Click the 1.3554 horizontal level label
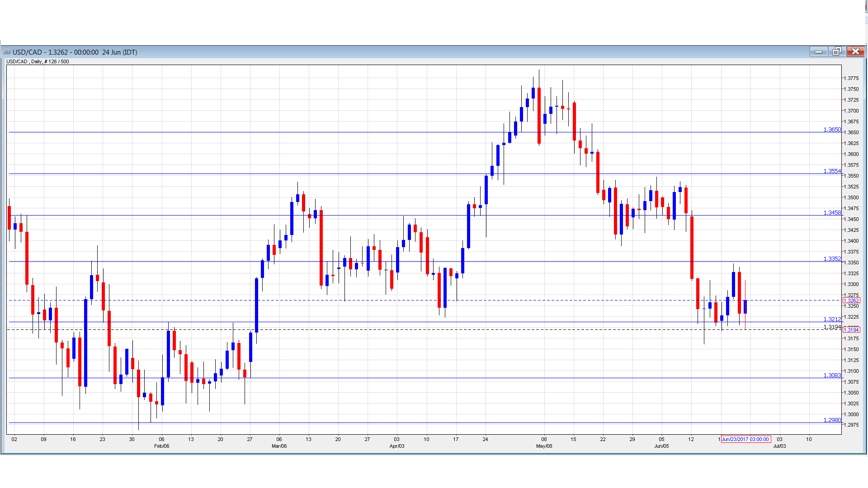This screenshot has width=868, height=488. pos(832,171)
